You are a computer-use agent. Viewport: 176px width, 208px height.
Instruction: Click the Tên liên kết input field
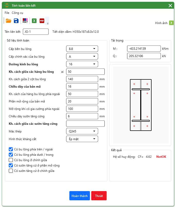click(x=36, y=32)
